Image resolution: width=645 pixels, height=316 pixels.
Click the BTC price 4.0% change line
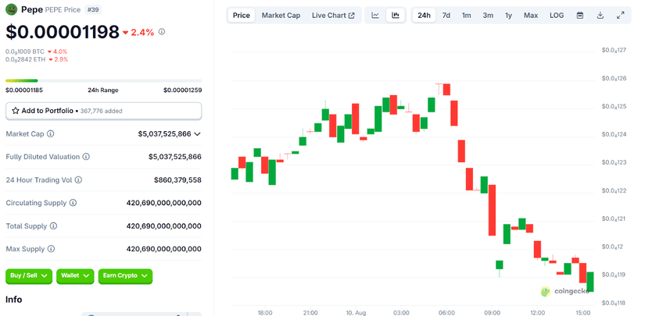point(36,51)
